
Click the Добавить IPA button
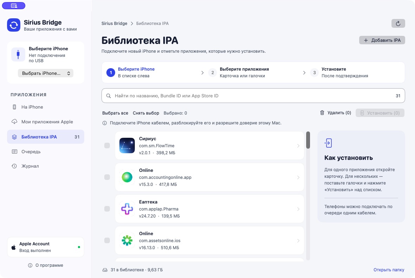coord(382,40)
